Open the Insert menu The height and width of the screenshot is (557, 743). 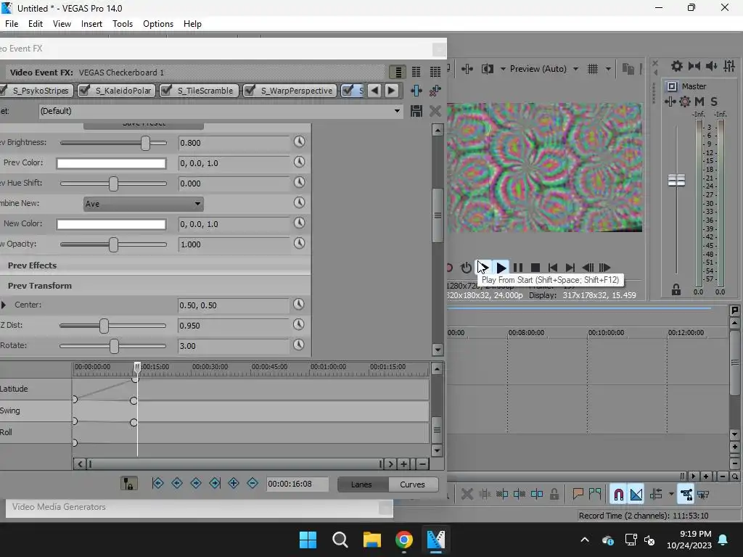[x=91, y=24]
